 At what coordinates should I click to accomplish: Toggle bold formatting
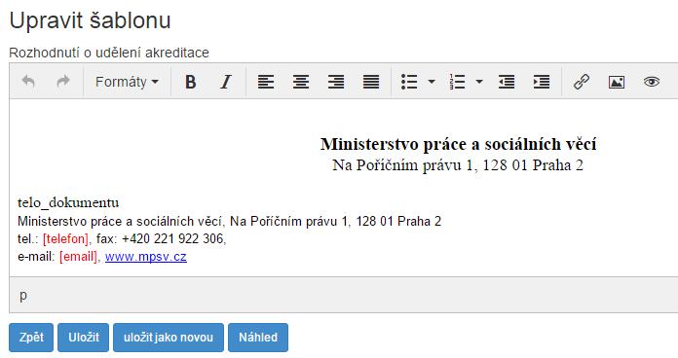[x=190, y=81]
